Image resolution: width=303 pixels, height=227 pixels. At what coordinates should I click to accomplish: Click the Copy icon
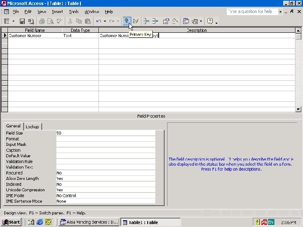(79, 21)
